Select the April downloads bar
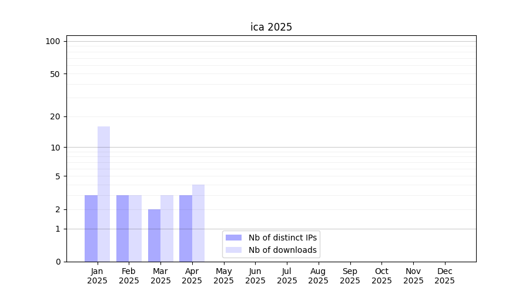Screen dimensions: 529x294 pyautogui.click(x=198, y=223)
